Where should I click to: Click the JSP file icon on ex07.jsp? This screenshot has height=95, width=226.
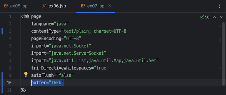tap(83, 6)
